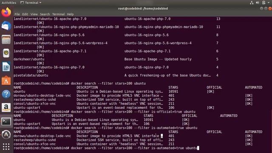This screenshot has width=272, height=153.
Task: Click 'Base Ubuntu Image -- Updated hourly' description
Action: coord(158,59)
